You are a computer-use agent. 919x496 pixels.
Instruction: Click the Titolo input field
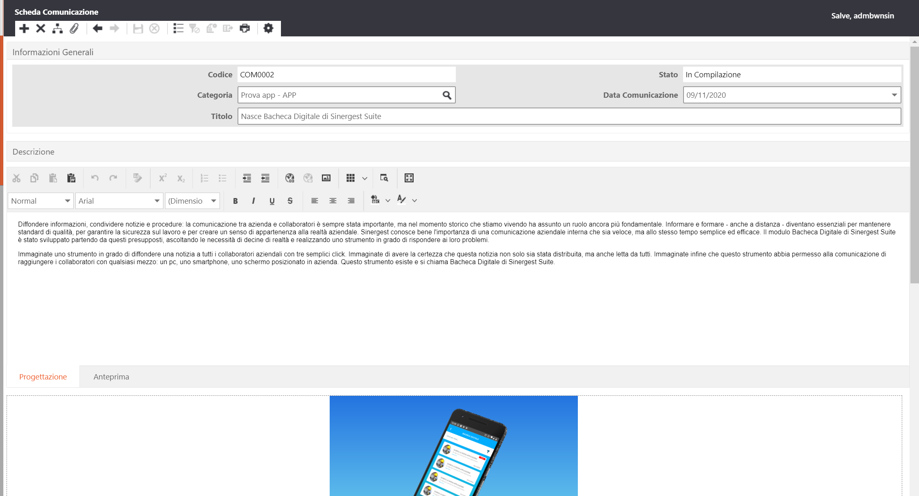pyautogui.click(x=569, y=116)
